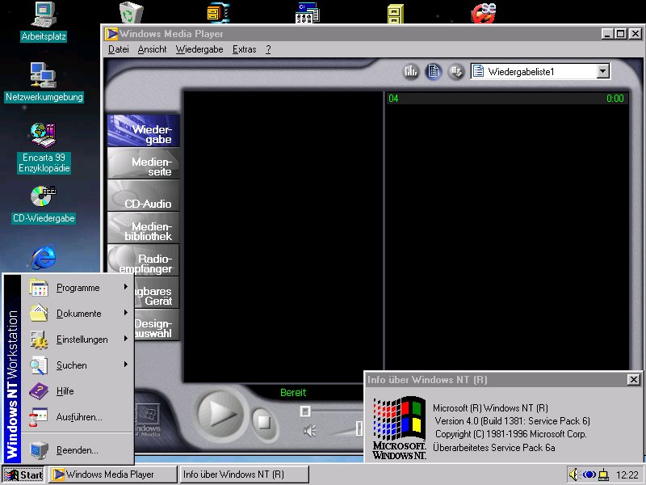Click the Hilfe book icon

tap(39, 391)
